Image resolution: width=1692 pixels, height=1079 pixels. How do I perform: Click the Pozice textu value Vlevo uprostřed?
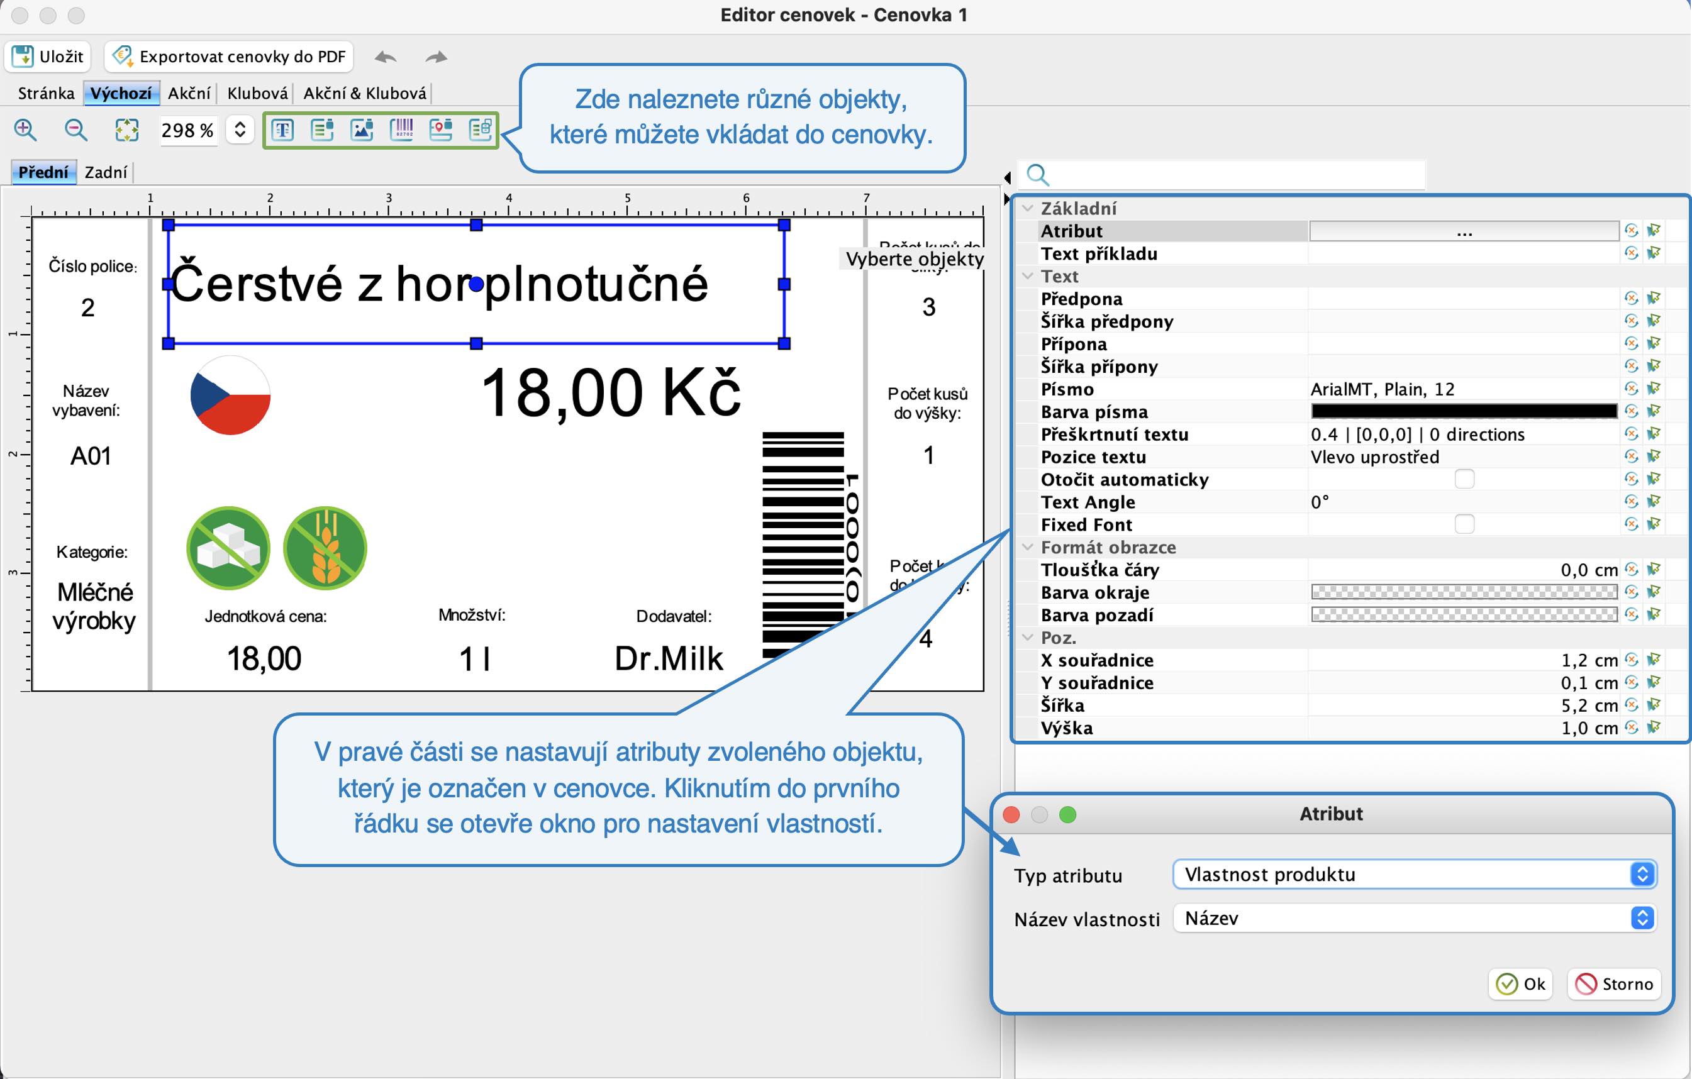[x=1374, y=456]
